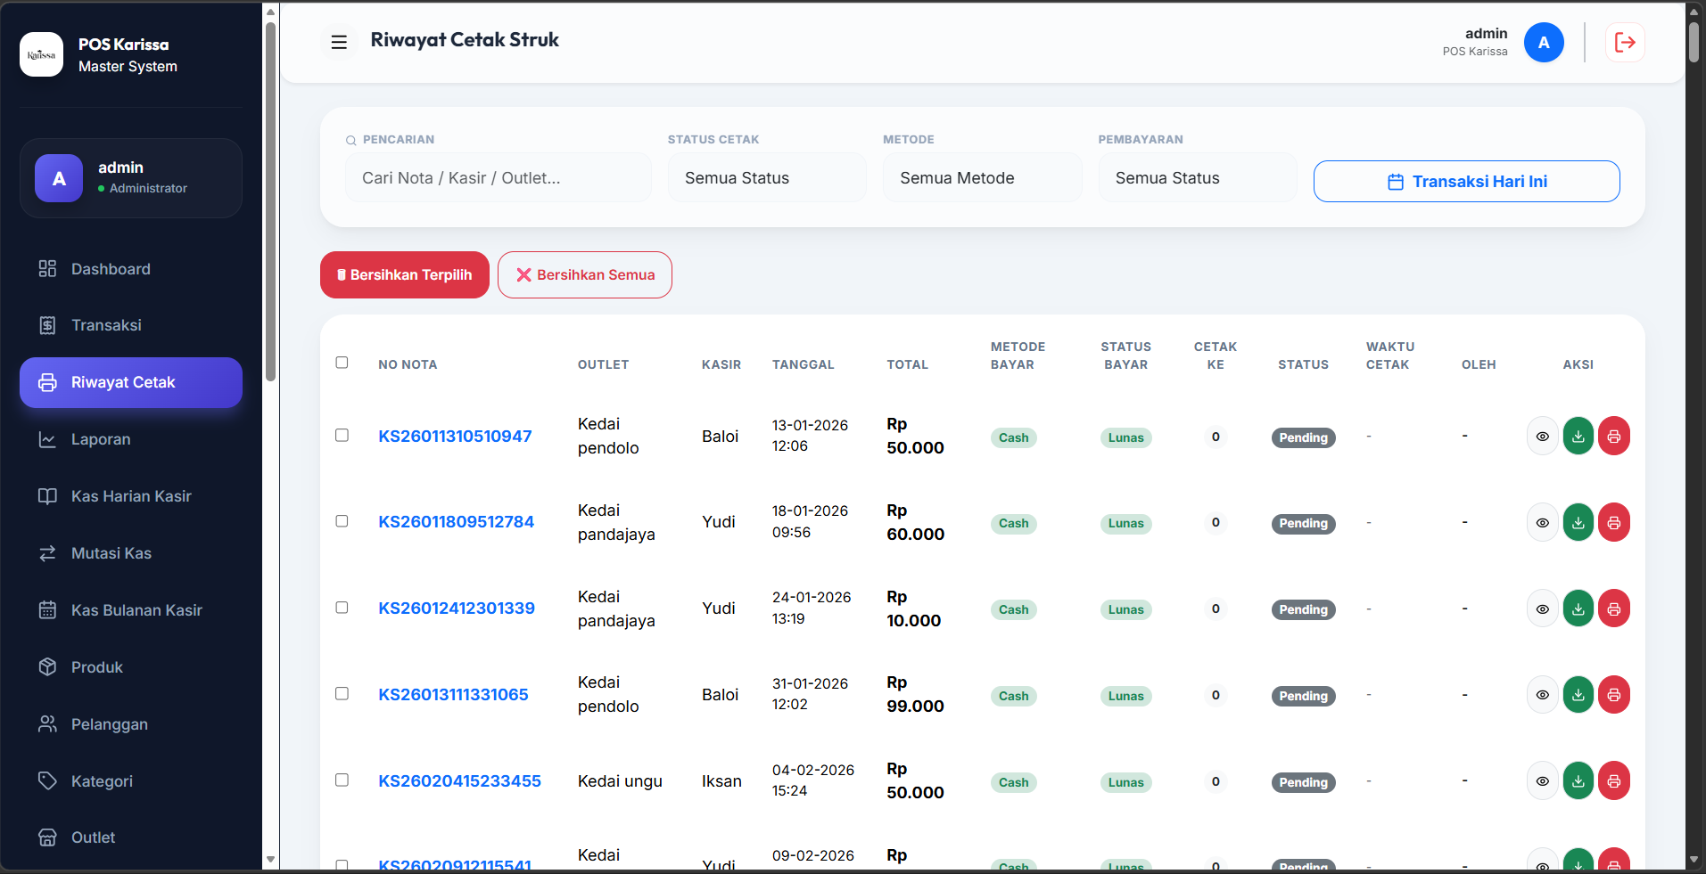Open the hamburger sidebar menu toggle
Image resolution: width=1706 pixels, height=874 pixels.
[x=339, y=42]
